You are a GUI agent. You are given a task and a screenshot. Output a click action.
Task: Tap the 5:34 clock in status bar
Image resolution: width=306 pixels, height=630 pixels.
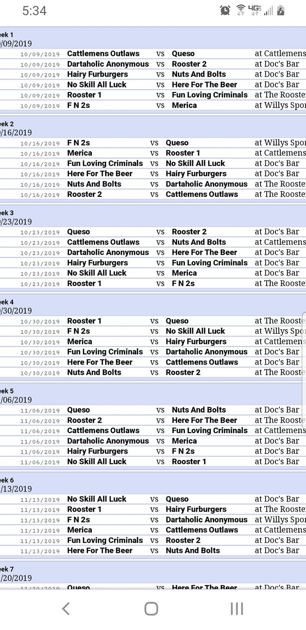click(x=34, y=11)
